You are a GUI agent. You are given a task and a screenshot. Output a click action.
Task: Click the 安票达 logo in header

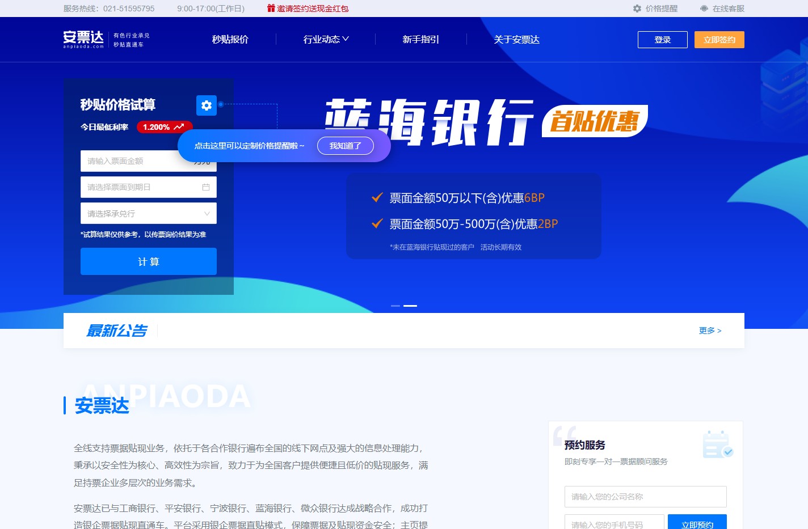coord(83,39)
